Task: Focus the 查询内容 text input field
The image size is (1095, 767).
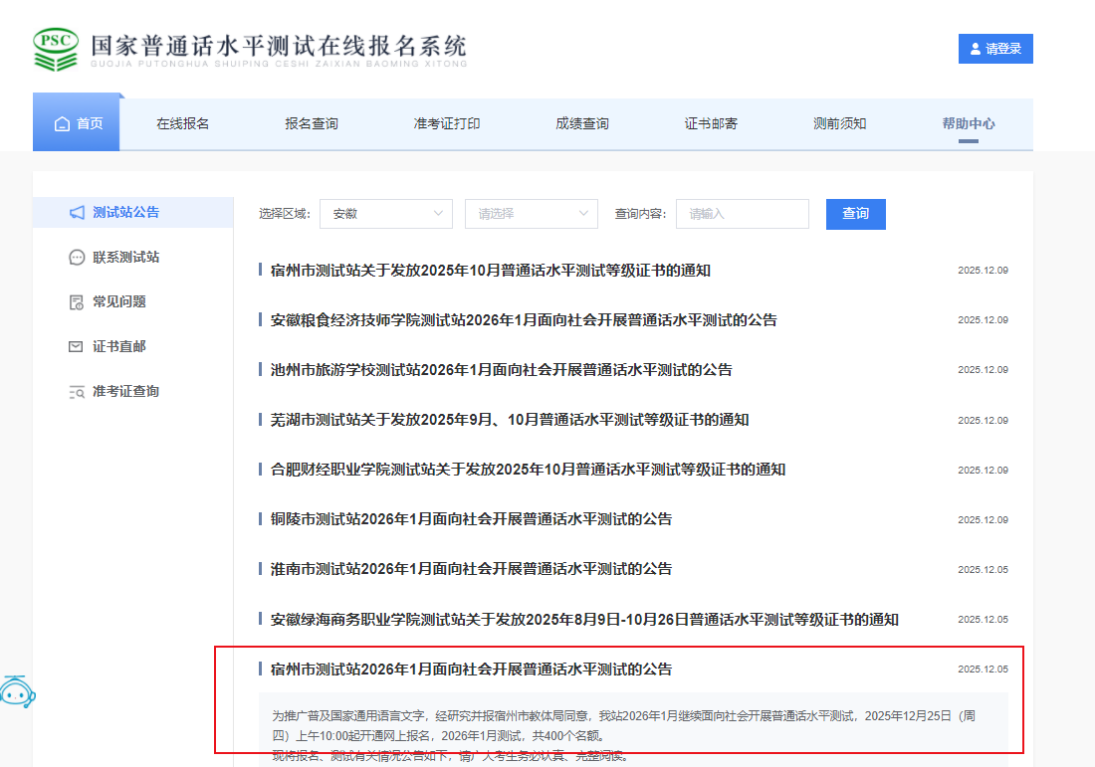Action: pyautogui.click(x=742, y=214)
